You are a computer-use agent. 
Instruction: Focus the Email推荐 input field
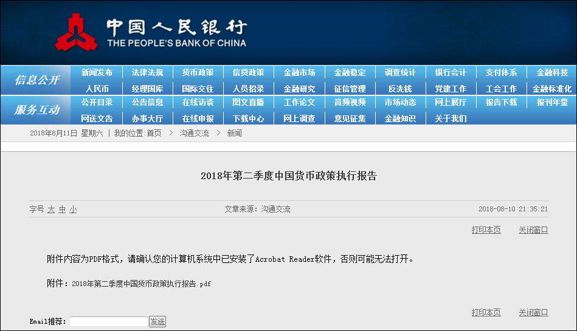click(109, 321)
